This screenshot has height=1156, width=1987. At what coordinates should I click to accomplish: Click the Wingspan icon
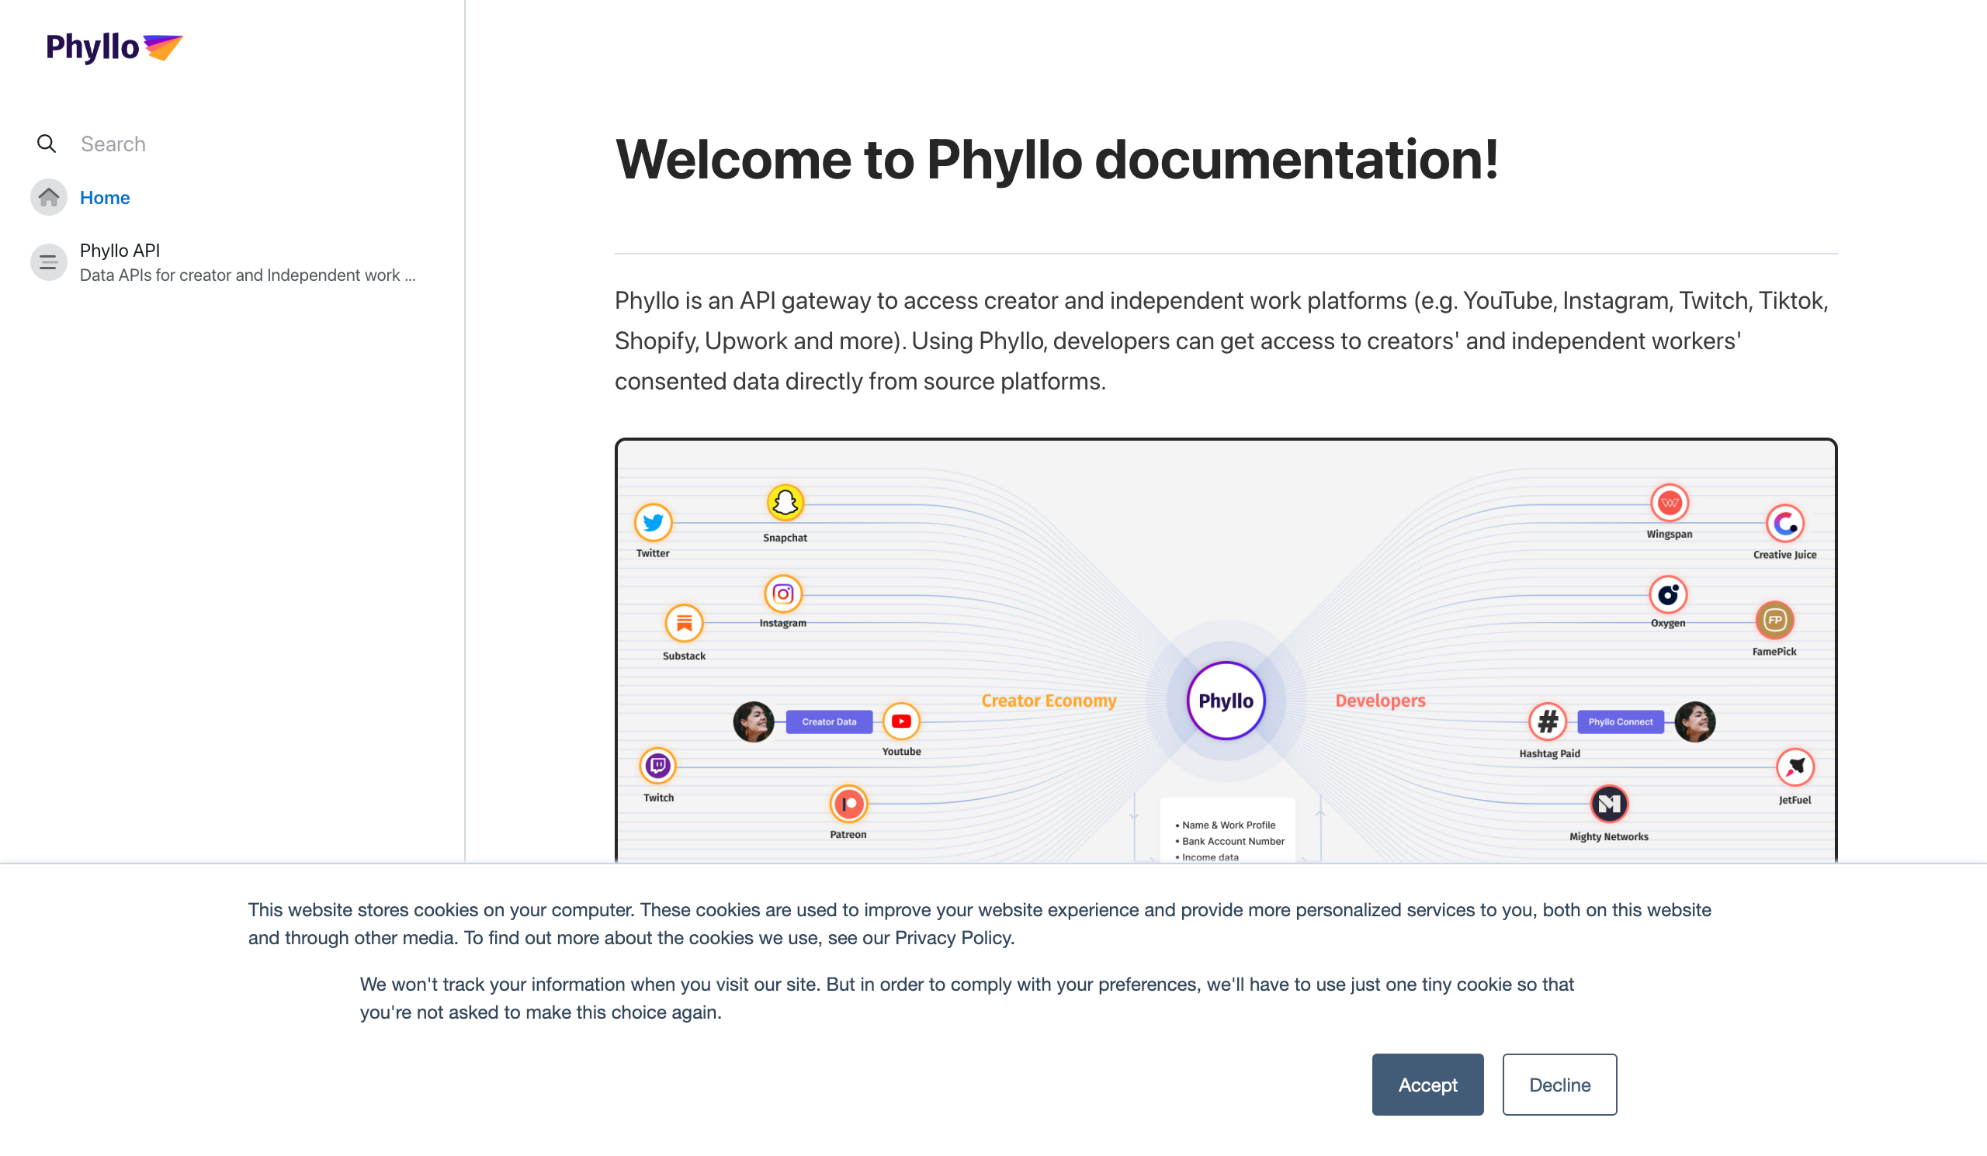tap(1670, 503)
